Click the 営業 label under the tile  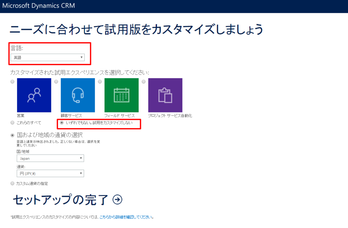click(21, 116)
